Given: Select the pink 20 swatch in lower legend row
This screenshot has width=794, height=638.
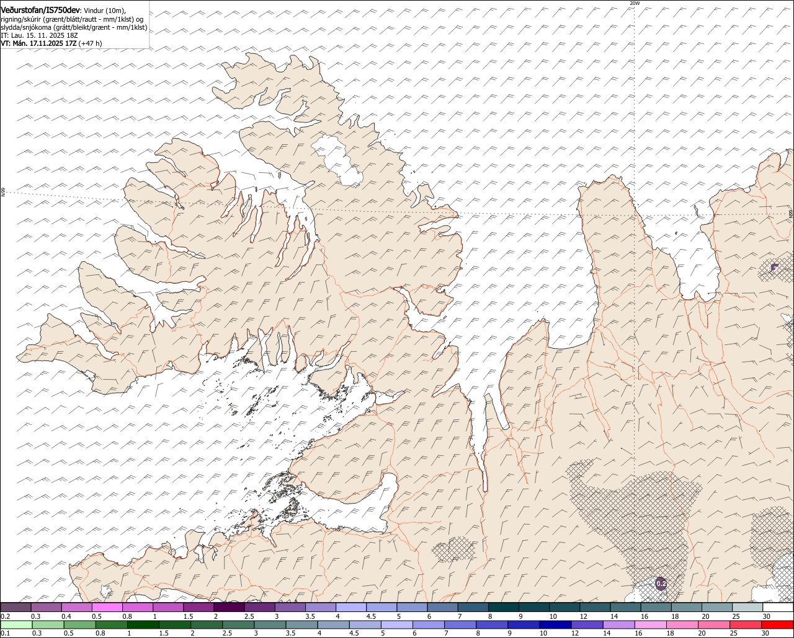Looking at the screenshot, I should pyautogui.click(x=715, y=624).
